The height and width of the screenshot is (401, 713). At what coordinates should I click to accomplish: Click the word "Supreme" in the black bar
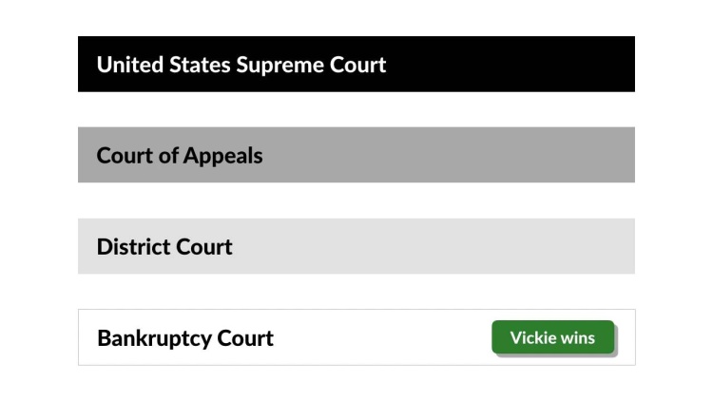279,66
